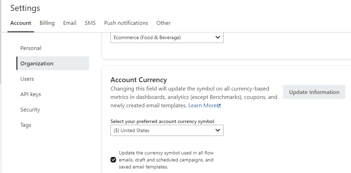
Task: Open Tags in the sidebar
Action: tap(26, 125)
